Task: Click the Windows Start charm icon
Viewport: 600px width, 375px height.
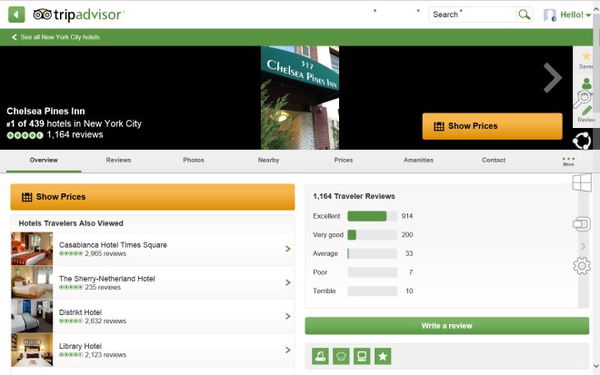Action: [x=582, y=183]
